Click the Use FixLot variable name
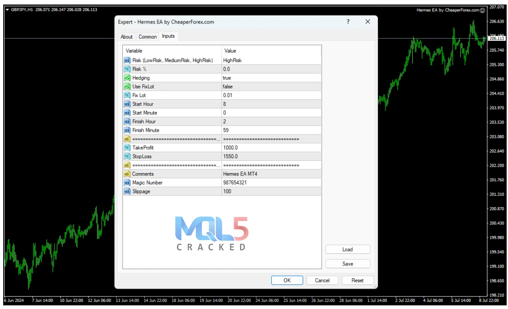This screenshot has height=309, width=508. [x=143, y=87]
